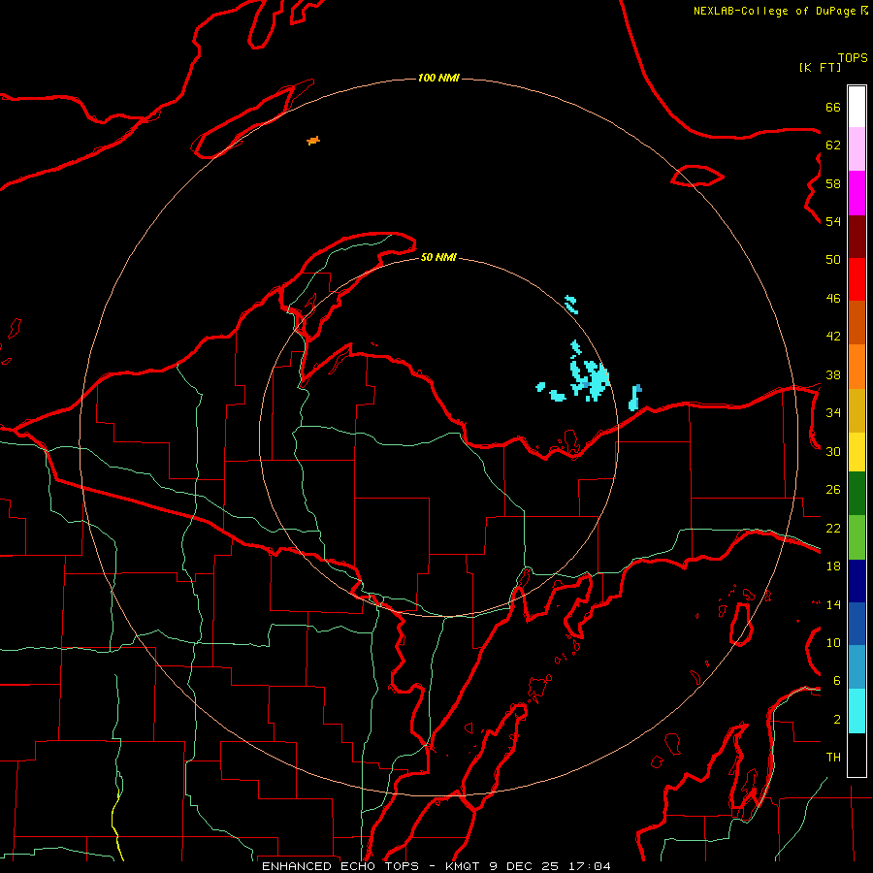Click the white color swatch at 66 kft
Screen dimensions: 873x873
tap(857, 107)
